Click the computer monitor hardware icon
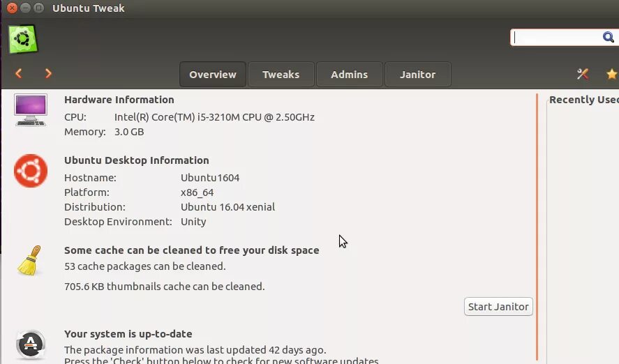 [x=31, y=110]
